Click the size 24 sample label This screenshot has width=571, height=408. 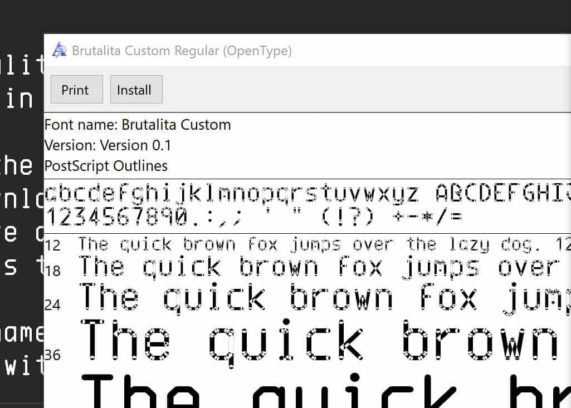click(x=52, y=305)
